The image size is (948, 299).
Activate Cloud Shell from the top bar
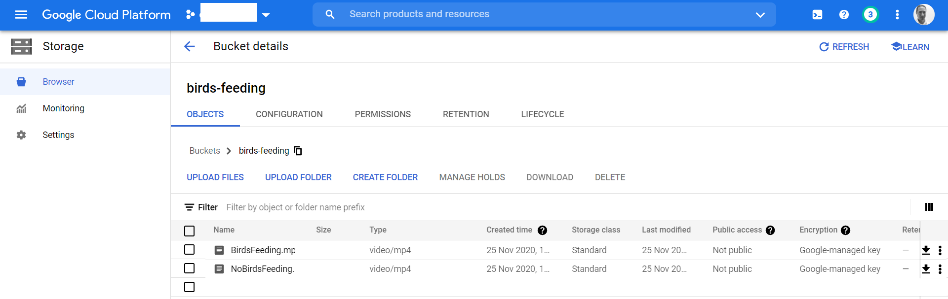[x=817, y=15]
